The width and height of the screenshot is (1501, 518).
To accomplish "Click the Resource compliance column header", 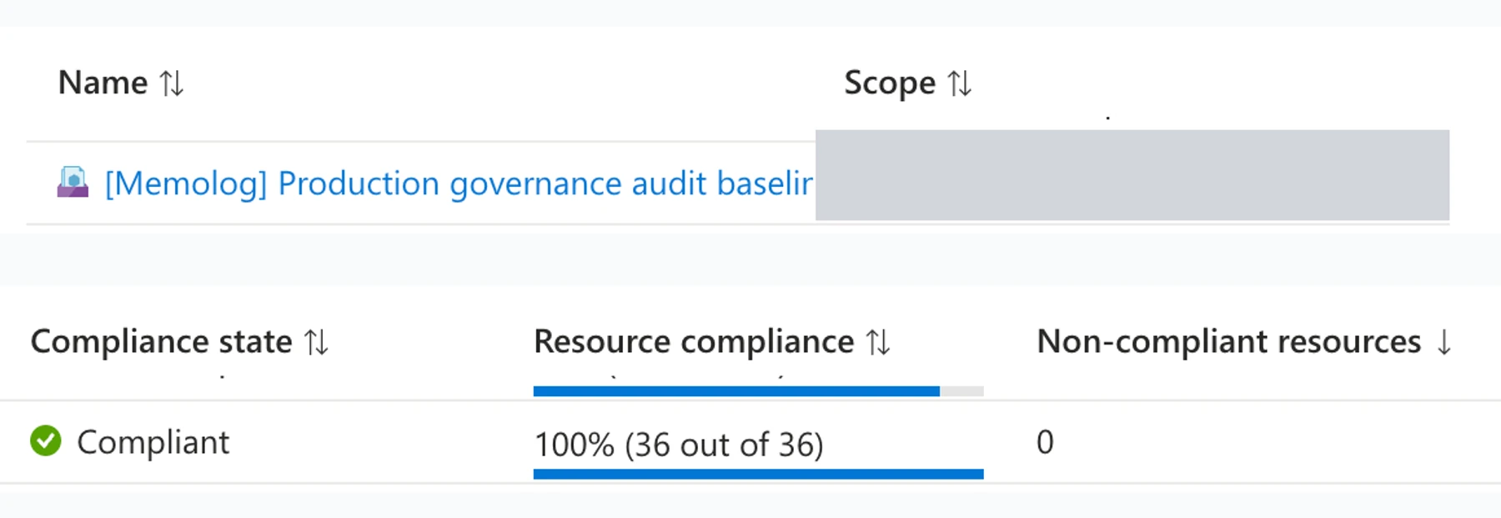I will (x=694, y=342).
